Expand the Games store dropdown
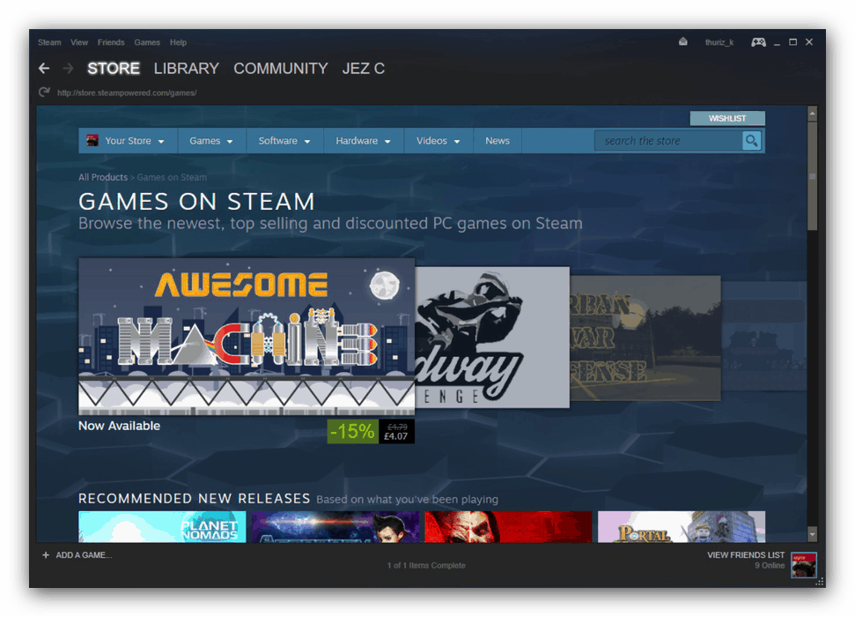Viewport: 855px width, 617px height. (211, 141)
